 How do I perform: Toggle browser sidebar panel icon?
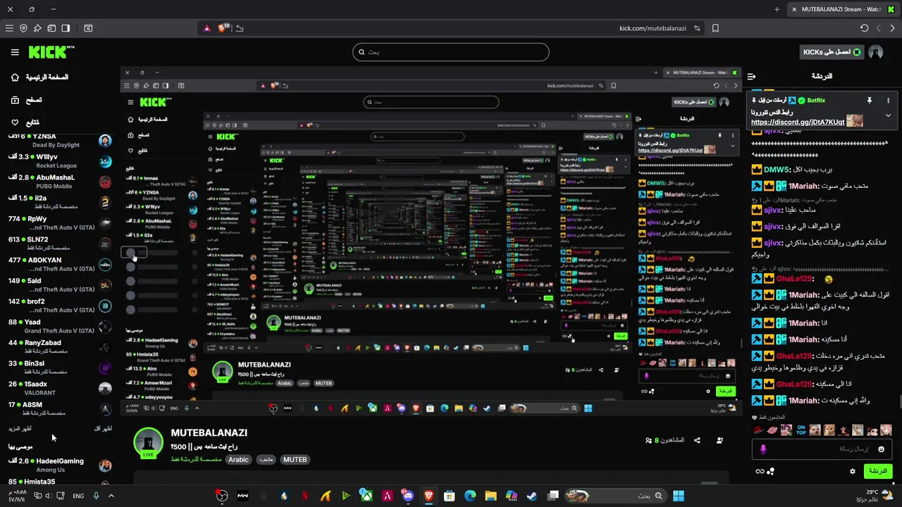[x=66, y=28]
